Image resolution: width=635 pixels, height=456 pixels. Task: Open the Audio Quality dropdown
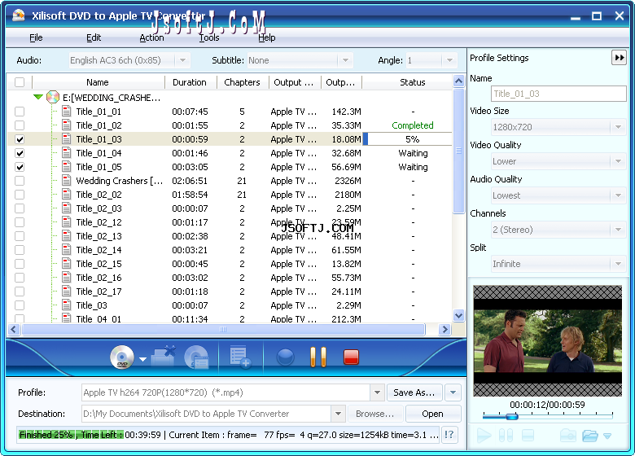(x=618, y=195)
